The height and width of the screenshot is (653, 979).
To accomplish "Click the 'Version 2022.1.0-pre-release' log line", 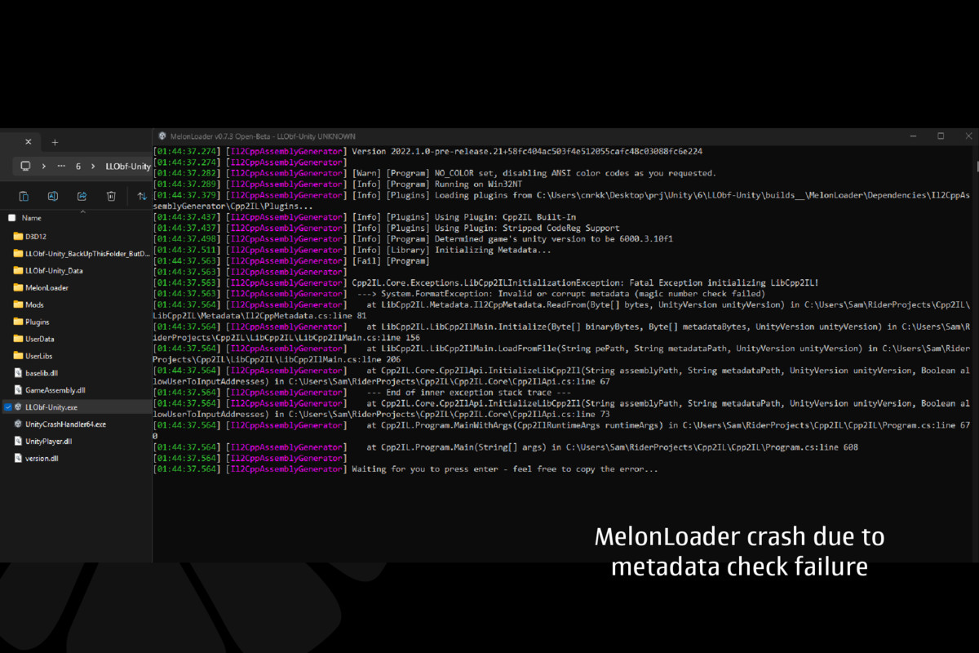I will coord(427,152).
